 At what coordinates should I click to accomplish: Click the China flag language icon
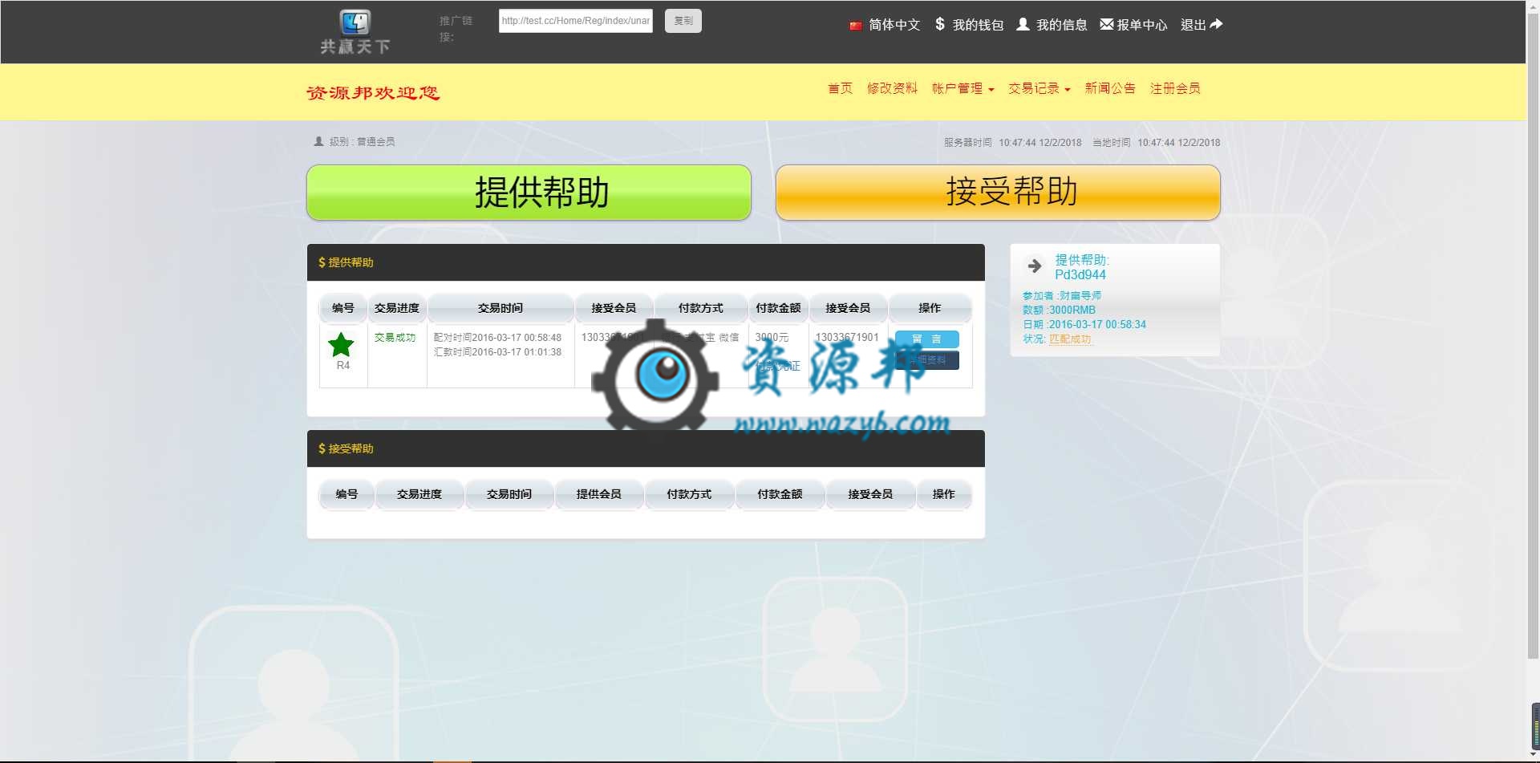[x=856, y=26]
